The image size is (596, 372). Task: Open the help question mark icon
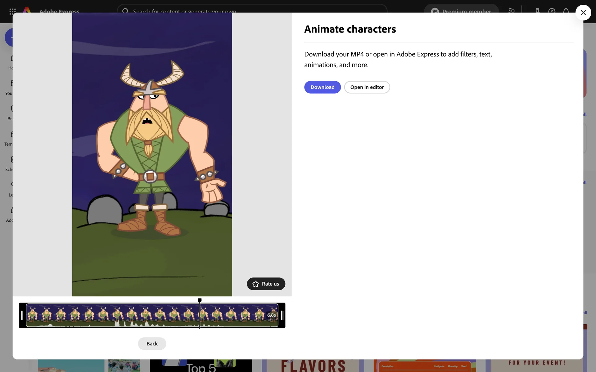552,11
